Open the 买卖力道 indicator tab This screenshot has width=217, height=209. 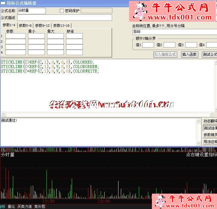tap(25, 207)
